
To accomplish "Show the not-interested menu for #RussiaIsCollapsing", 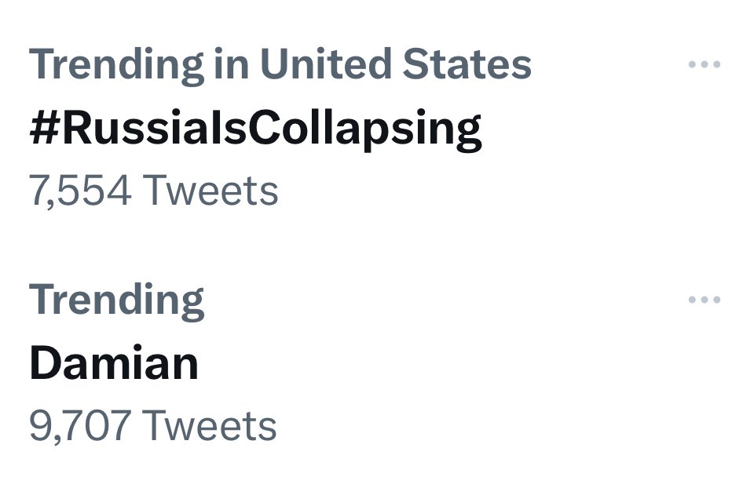I will [x=704, y=64].
